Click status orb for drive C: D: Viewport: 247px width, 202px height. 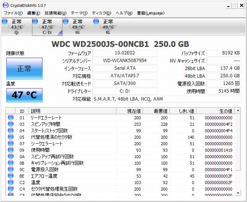click(35, 21)
